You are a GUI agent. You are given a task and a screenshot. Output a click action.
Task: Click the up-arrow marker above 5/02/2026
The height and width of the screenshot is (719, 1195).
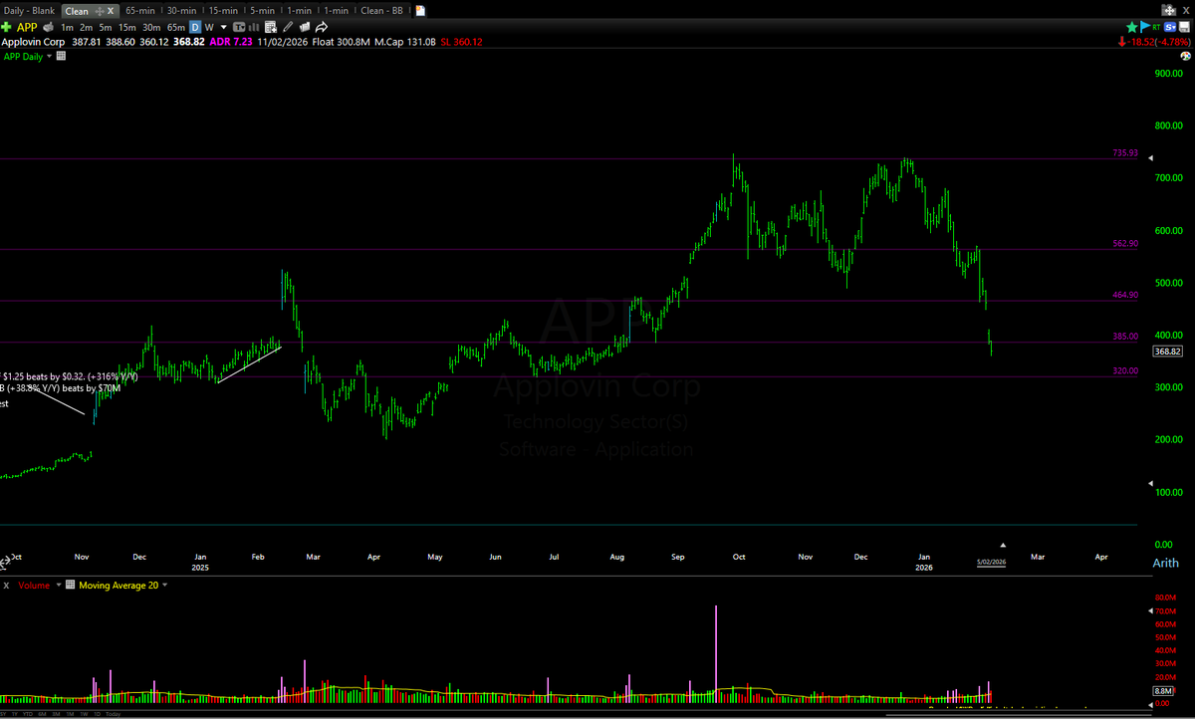pos(1003,545)
